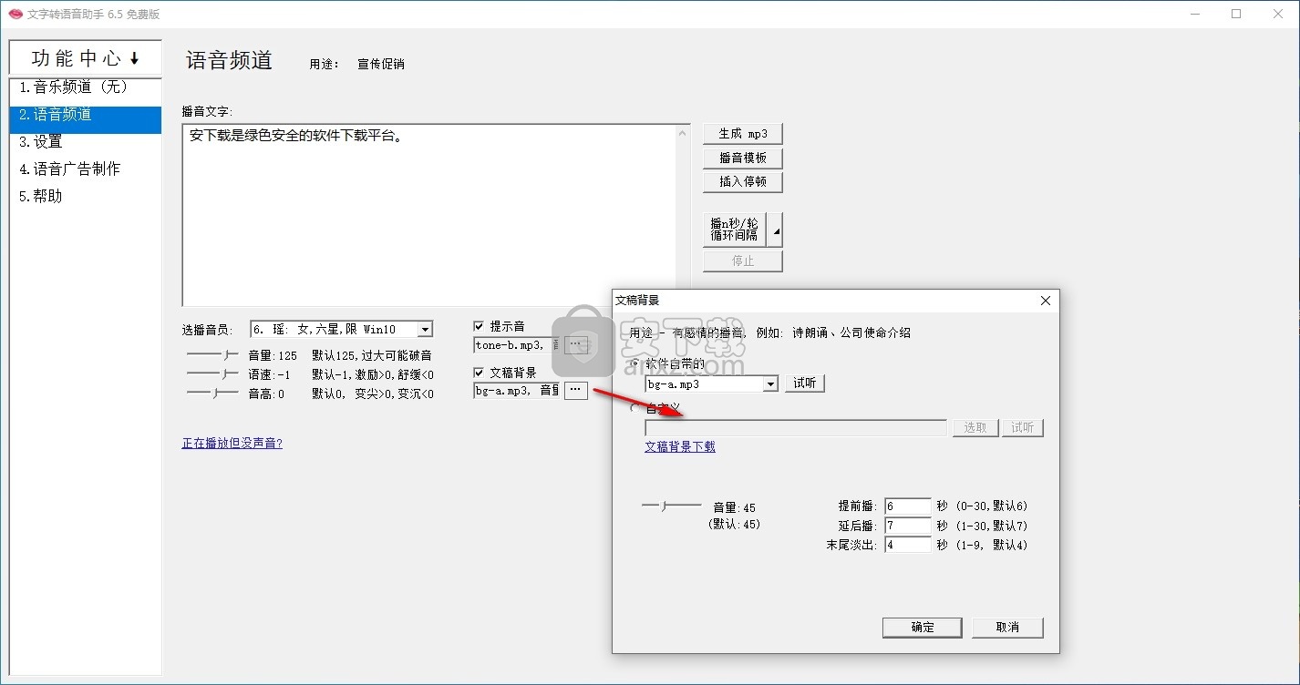The width and height of the screenshot is (1300, 685).
Task: Click text area scrollbar up arrow
Action: point(683,133)
